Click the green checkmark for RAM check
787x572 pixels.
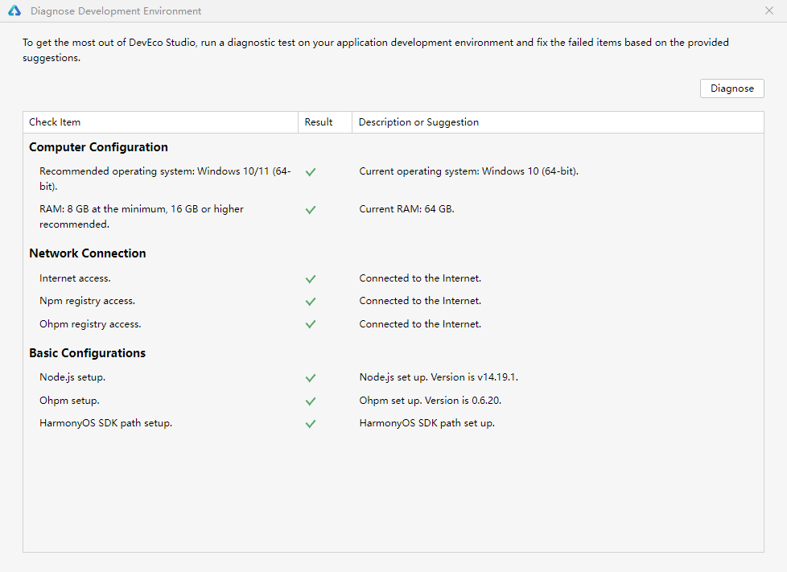click(x=311, y=210)
